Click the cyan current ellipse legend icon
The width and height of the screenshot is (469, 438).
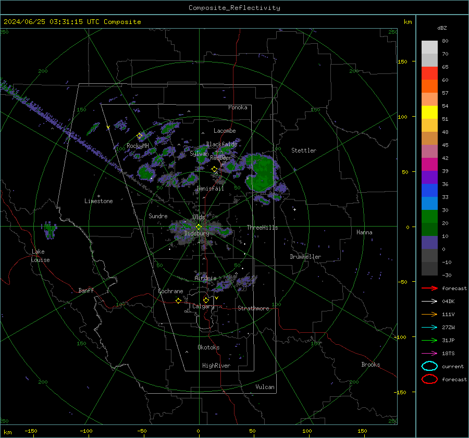(429, 366)
